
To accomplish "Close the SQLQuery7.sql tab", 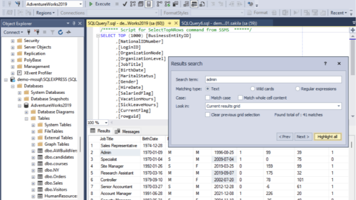I will pyautogui.click(x=176, y=23).
